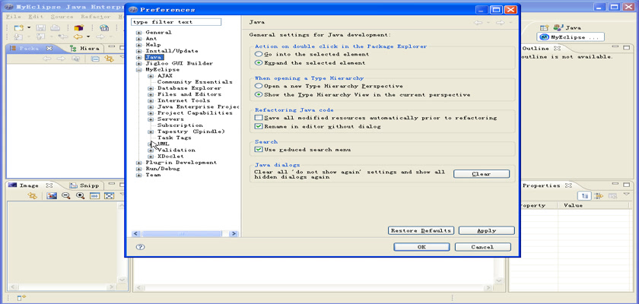Click the Print icon in main toolbar
The height and width of the screenshot is (304, 639).
click(x=55, y=27)
